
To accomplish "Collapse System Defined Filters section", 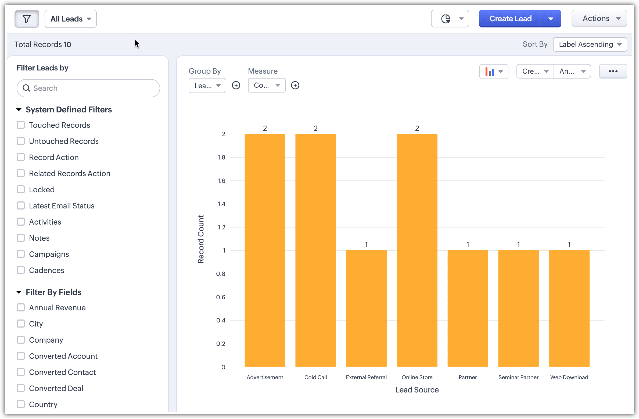I will 19,110.
